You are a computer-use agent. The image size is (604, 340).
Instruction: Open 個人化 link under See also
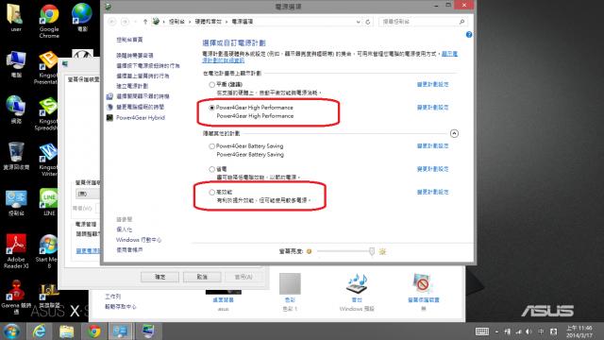[x=124, y=229]
